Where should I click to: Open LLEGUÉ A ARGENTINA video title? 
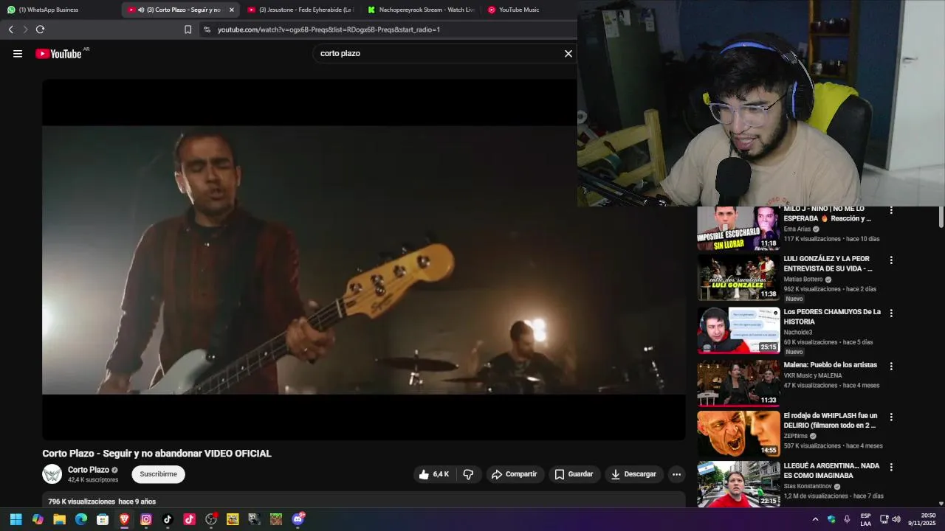point(832,471)
